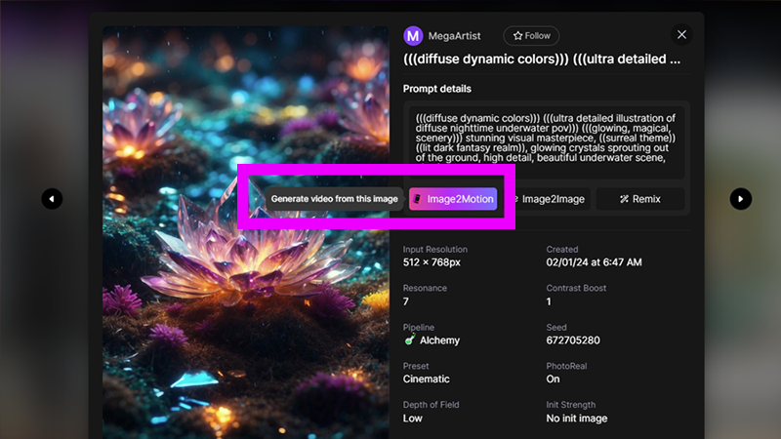Select the image title starting with diffuse dynamic colors
Screen dimensions: 781x439
click(x=542, y=60)
